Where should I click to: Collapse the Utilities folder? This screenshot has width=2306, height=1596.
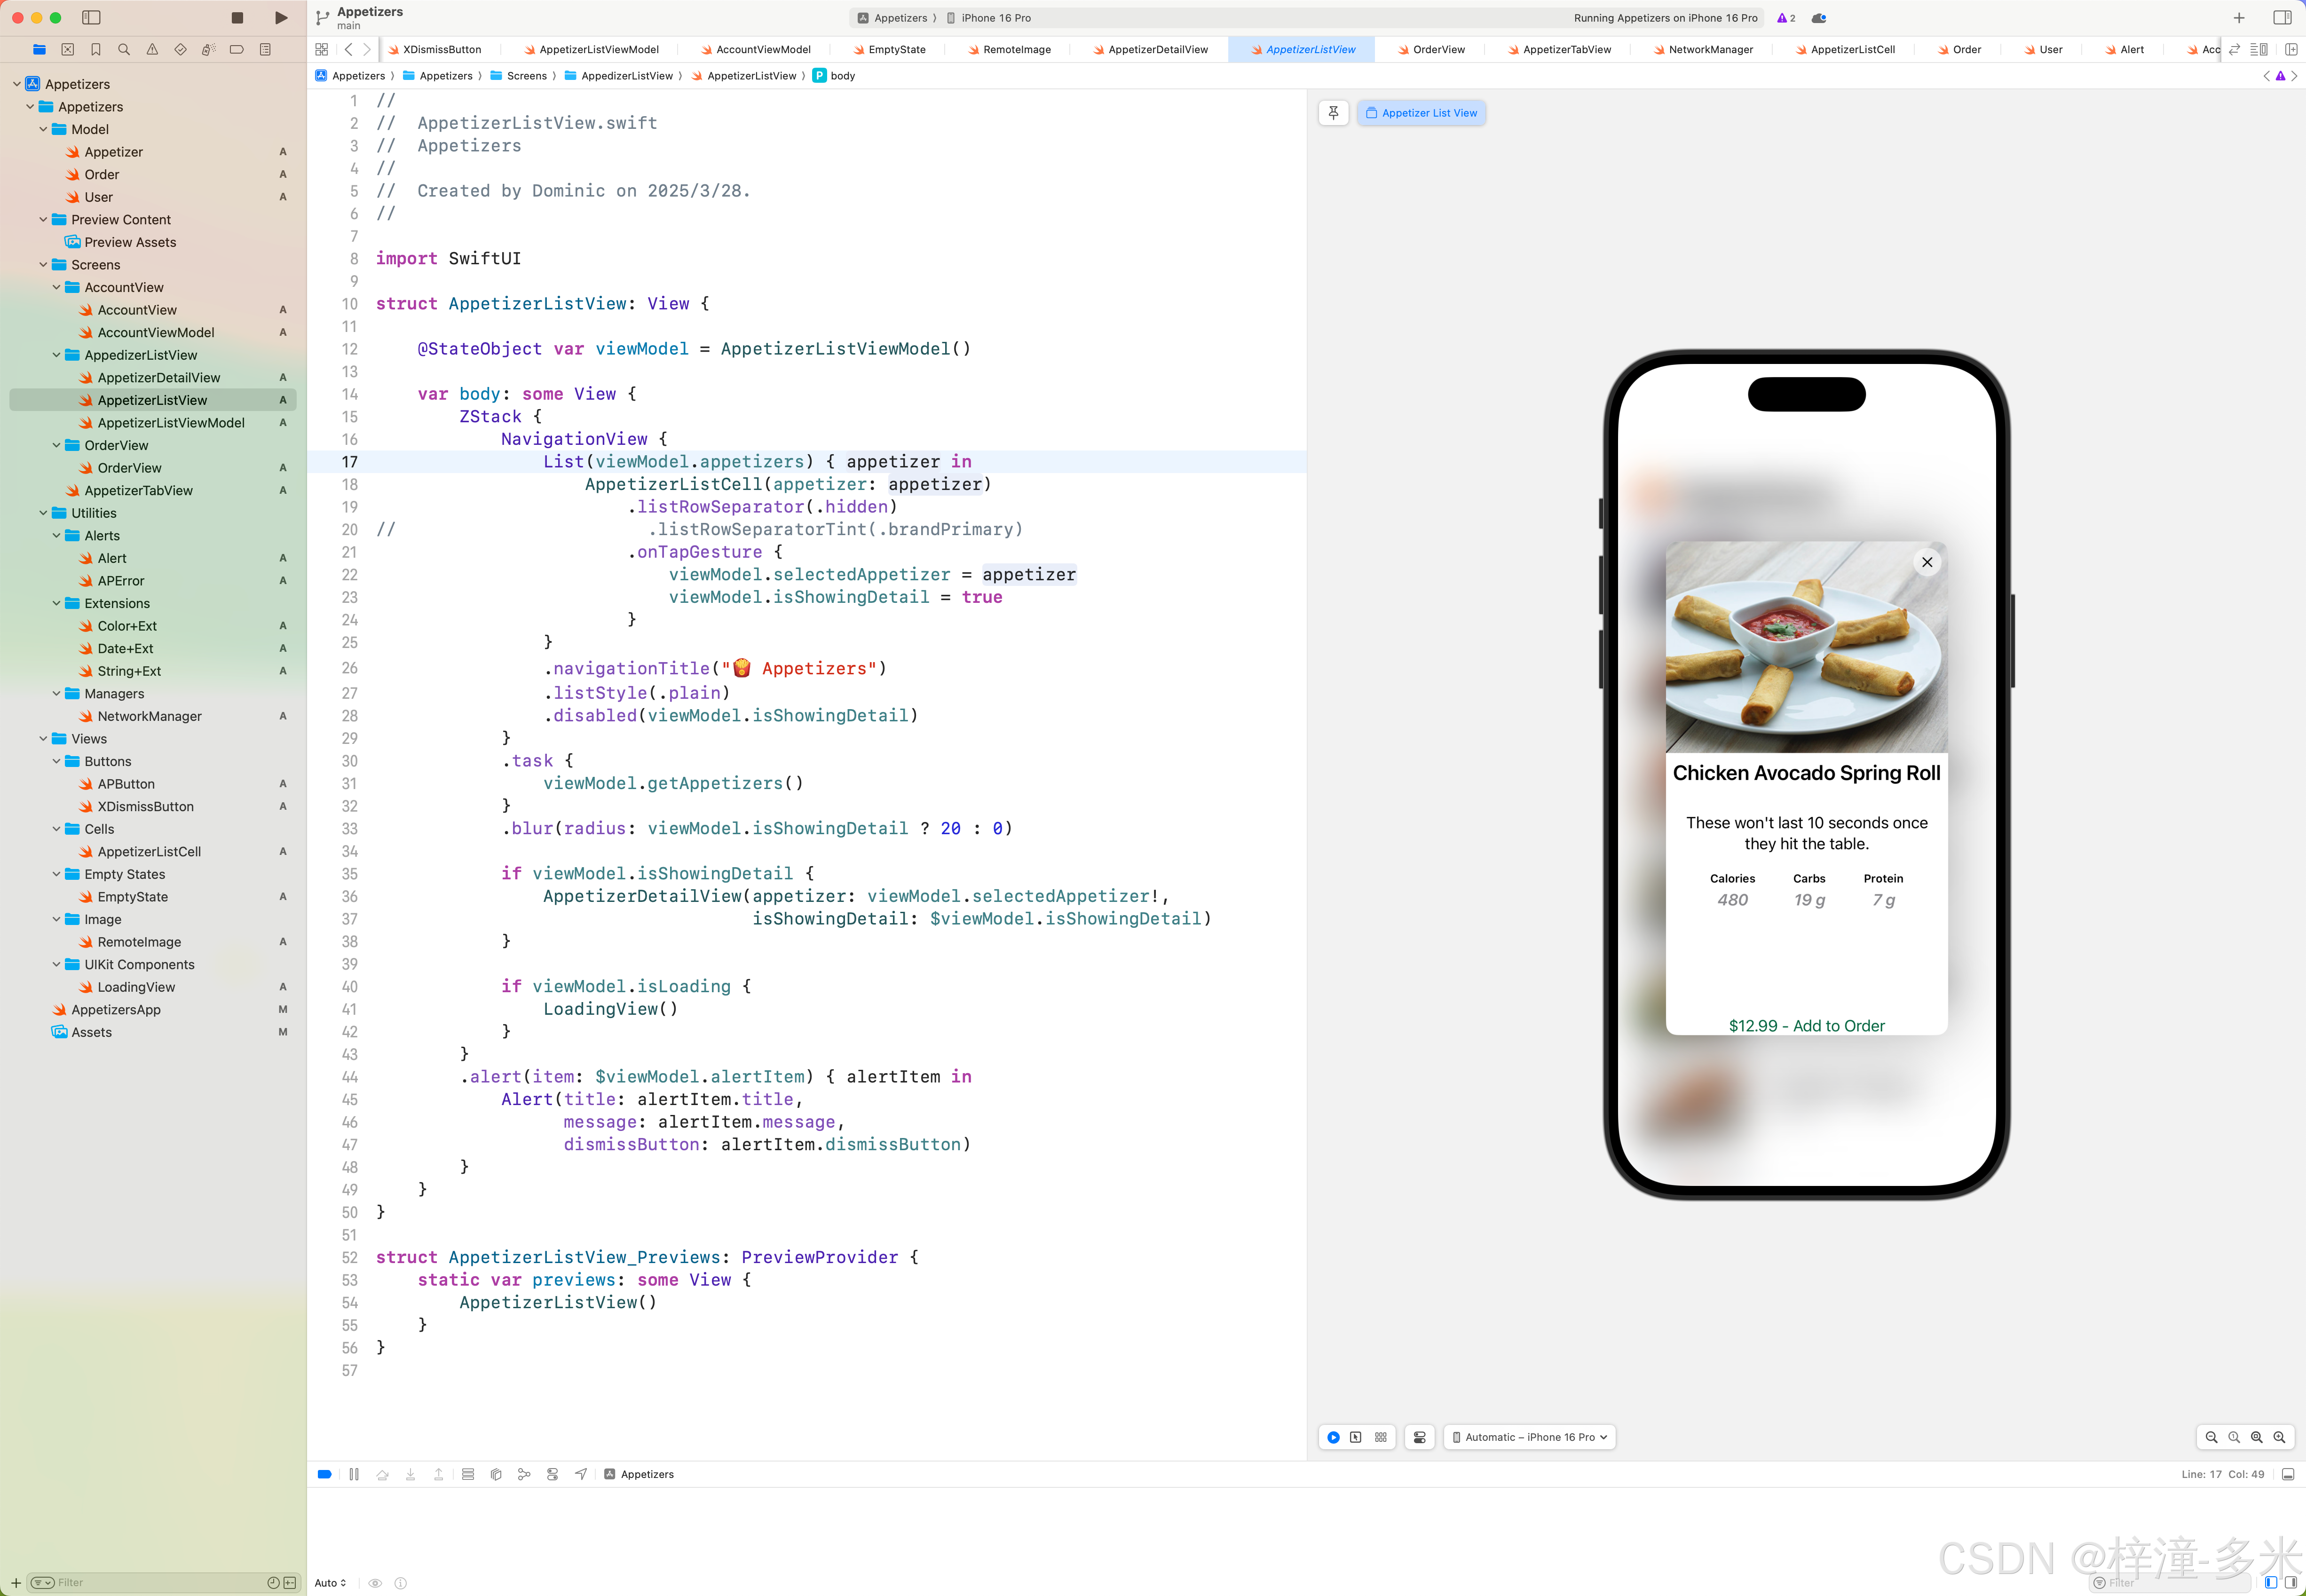pyautogui.click(x=43, y=513)
